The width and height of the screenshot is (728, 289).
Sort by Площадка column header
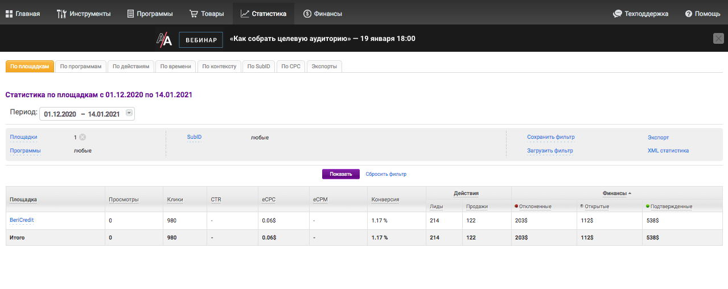(x=23, y=200)
